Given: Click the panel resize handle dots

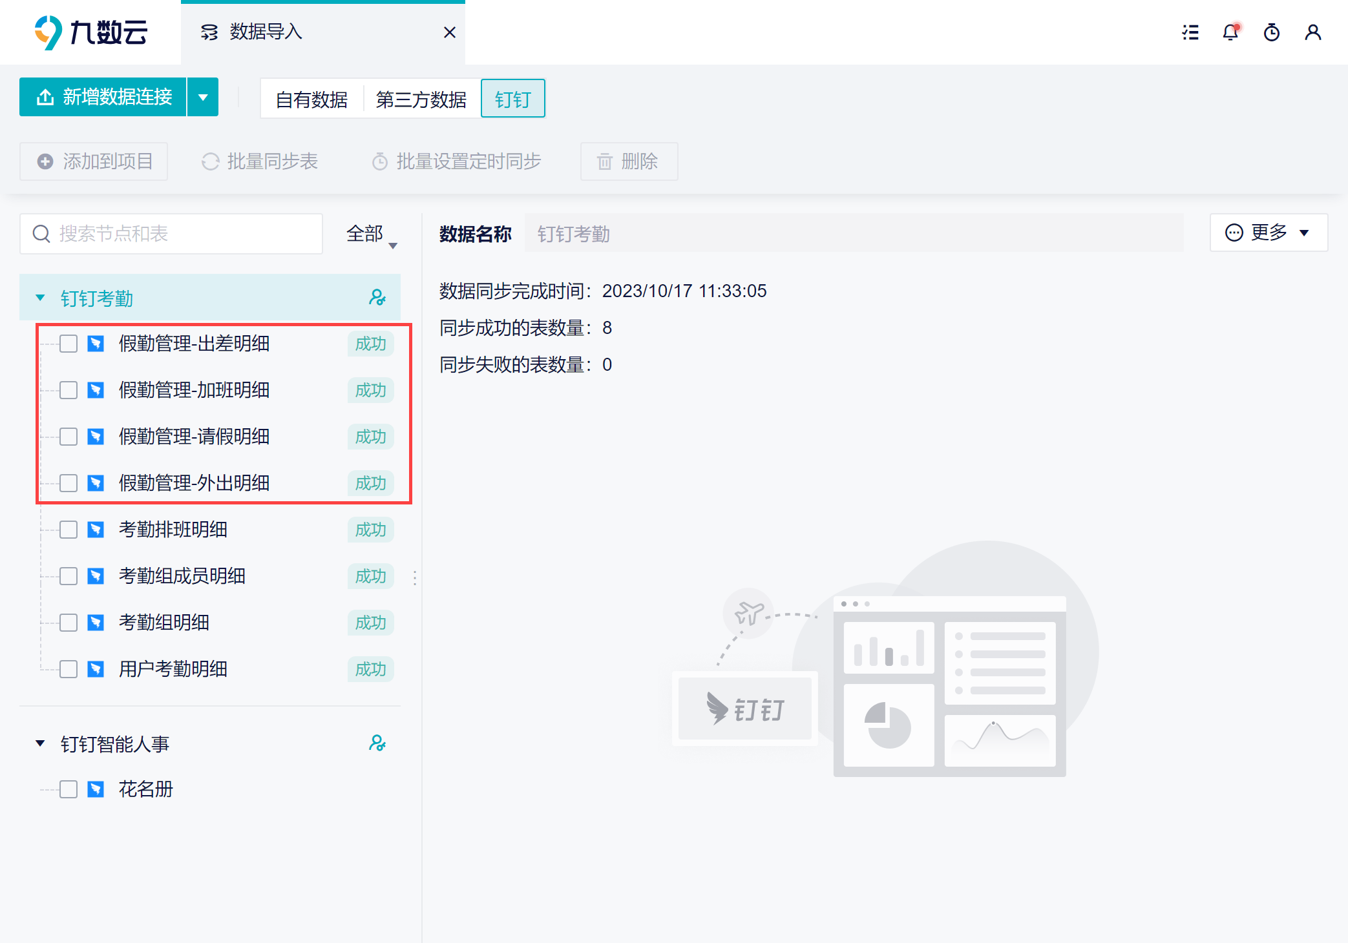Looking at the screenshot, I should point(415,577).
